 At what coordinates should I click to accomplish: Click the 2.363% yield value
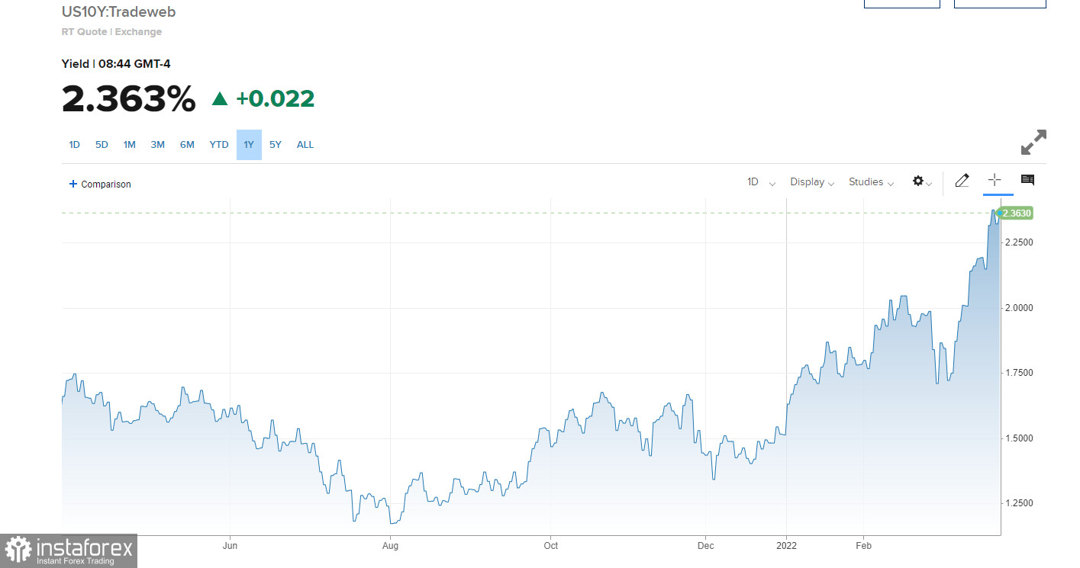[128, 99]
